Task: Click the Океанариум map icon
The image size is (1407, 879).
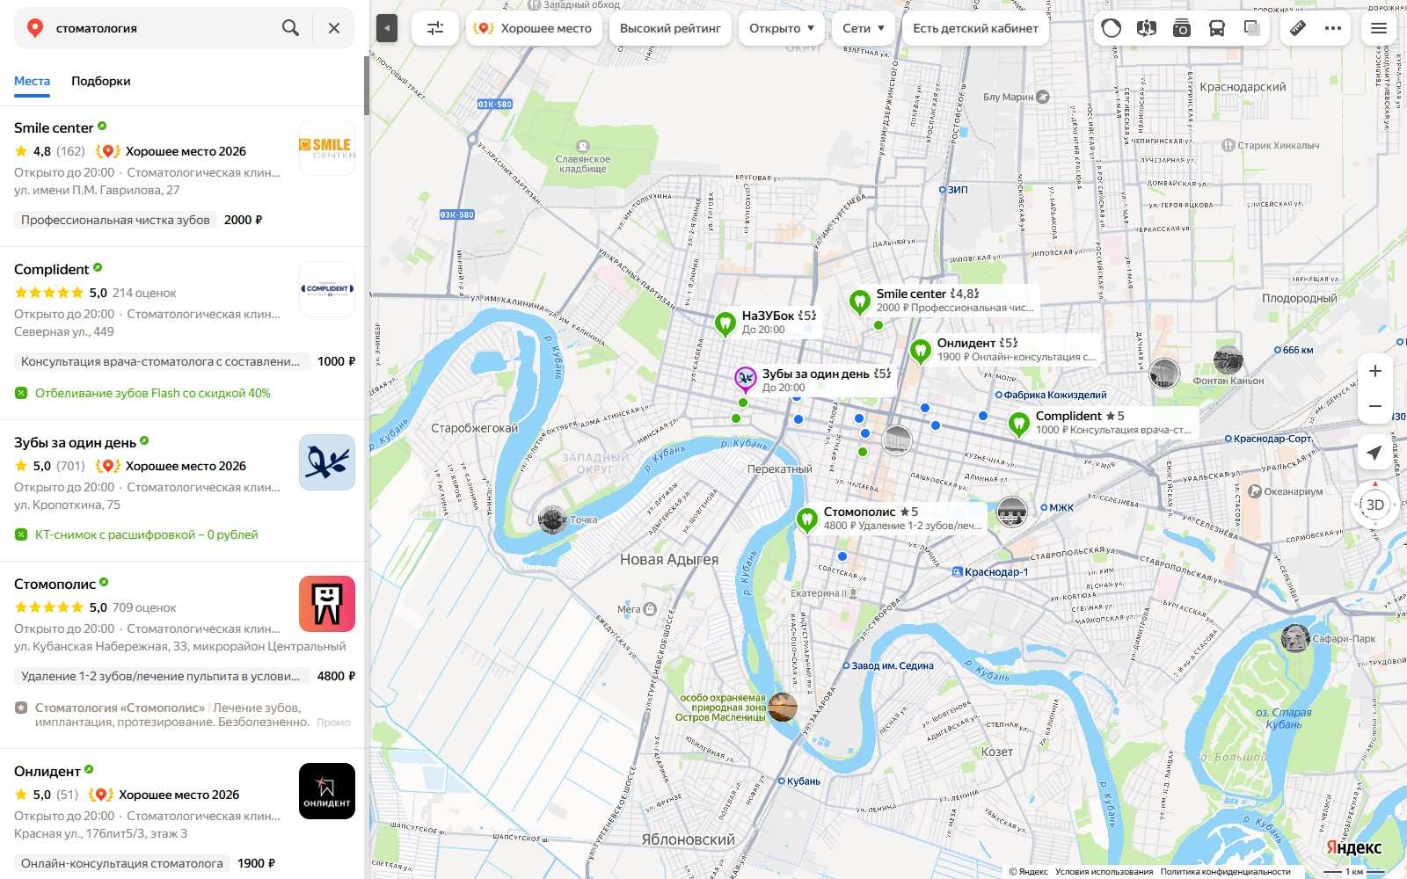Action: click(1255, 491)
